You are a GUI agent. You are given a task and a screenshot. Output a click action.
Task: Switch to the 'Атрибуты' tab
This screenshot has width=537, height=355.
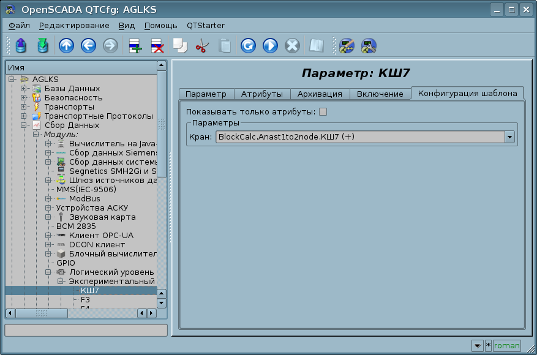pos(261,94)
